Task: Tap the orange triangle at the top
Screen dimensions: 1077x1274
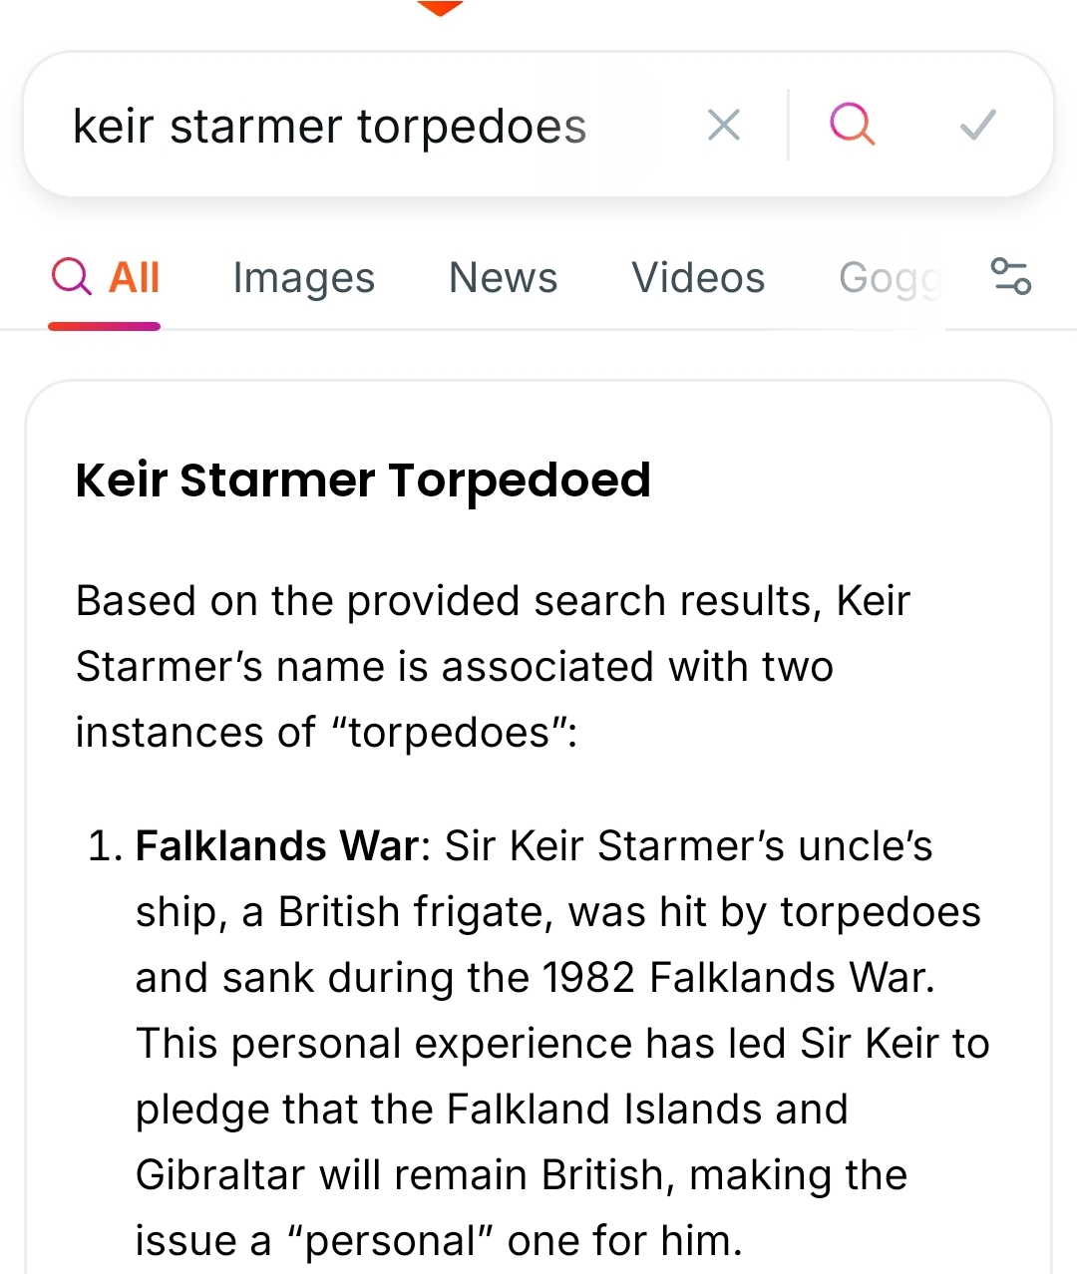Action: (439, 8)
